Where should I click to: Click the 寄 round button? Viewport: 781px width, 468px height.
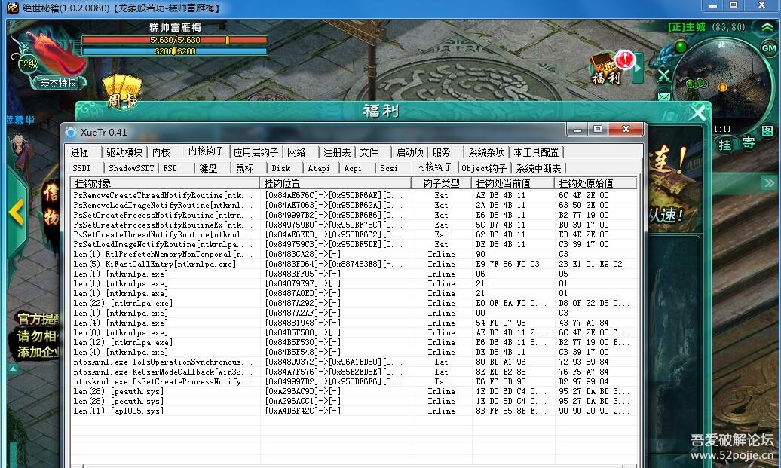click(x=748, y=143)
